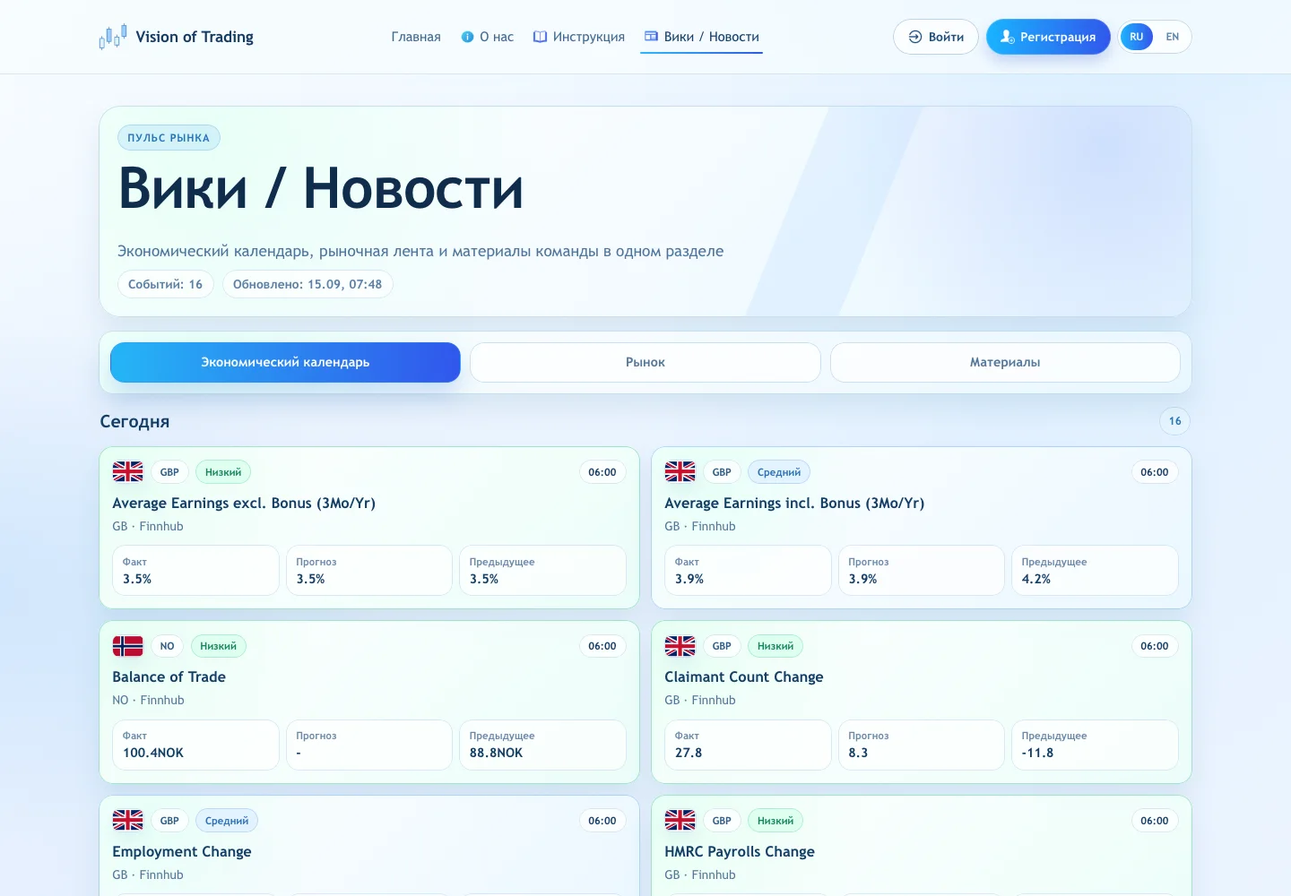Click GBP chip on Claimant Count Change card
Viewport: 1291px width, 896px height.
pos(722,646)
